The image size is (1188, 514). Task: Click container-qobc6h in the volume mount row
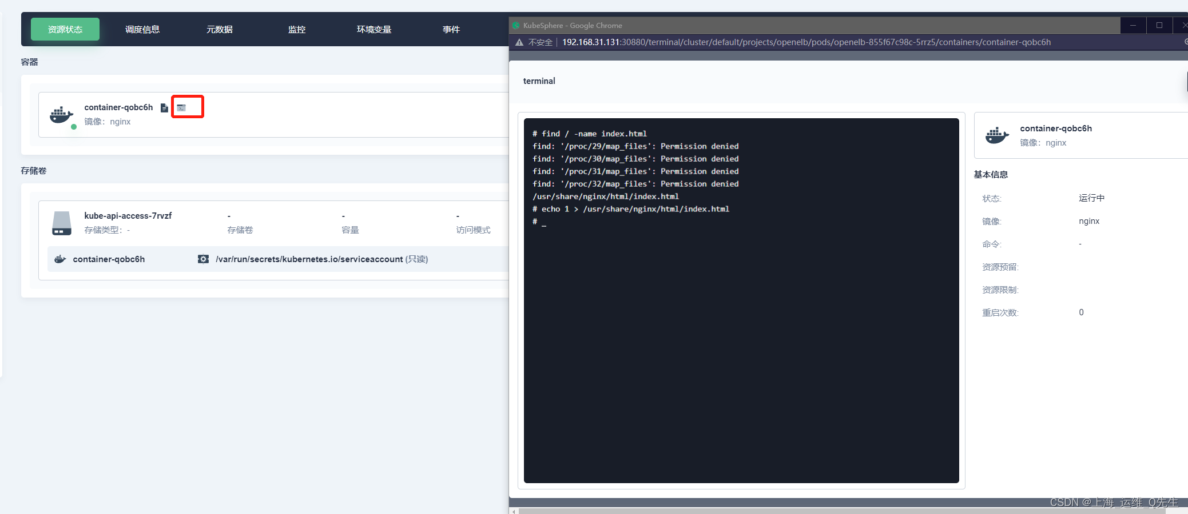pos(109,259)
